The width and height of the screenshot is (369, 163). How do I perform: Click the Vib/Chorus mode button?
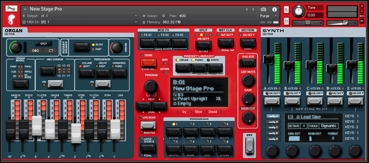point(48,70)
